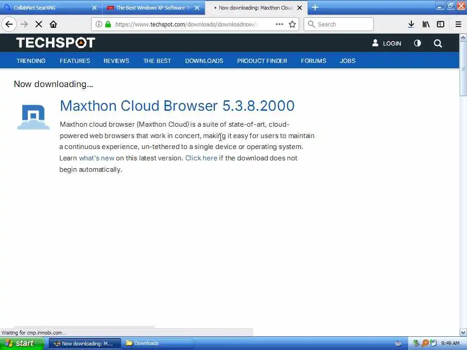Open the TRENDING menu
The height and width of the screenshot is (350, 467).
click(x=31, y=61)
